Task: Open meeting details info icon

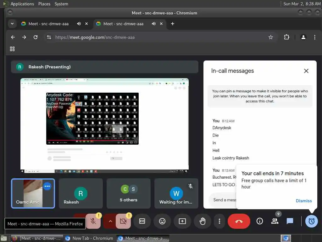Action: [259, 221]
